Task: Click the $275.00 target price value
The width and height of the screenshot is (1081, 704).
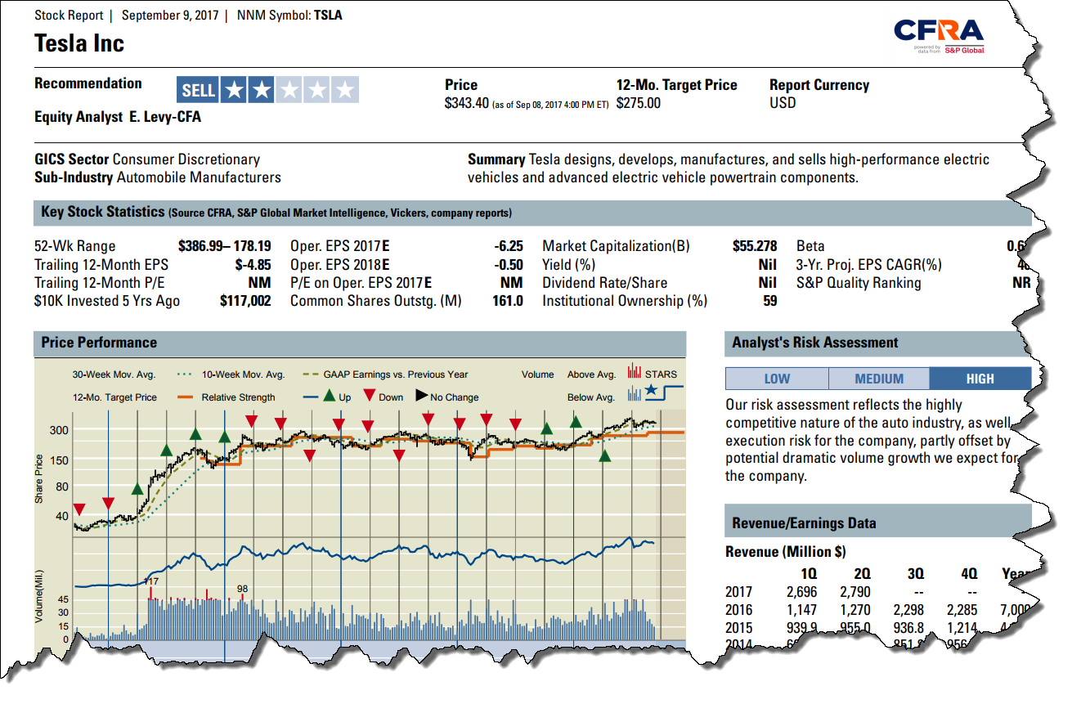Action: (x=639, y=104)
